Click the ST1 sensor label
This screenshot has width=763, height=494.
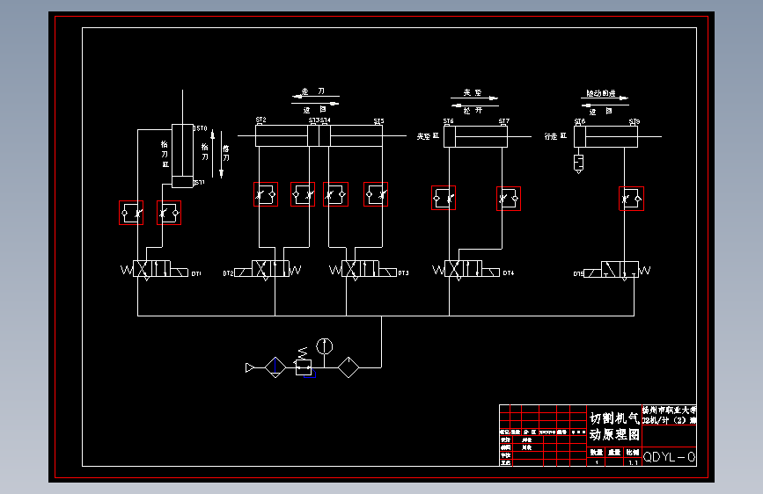pos(199,183)
